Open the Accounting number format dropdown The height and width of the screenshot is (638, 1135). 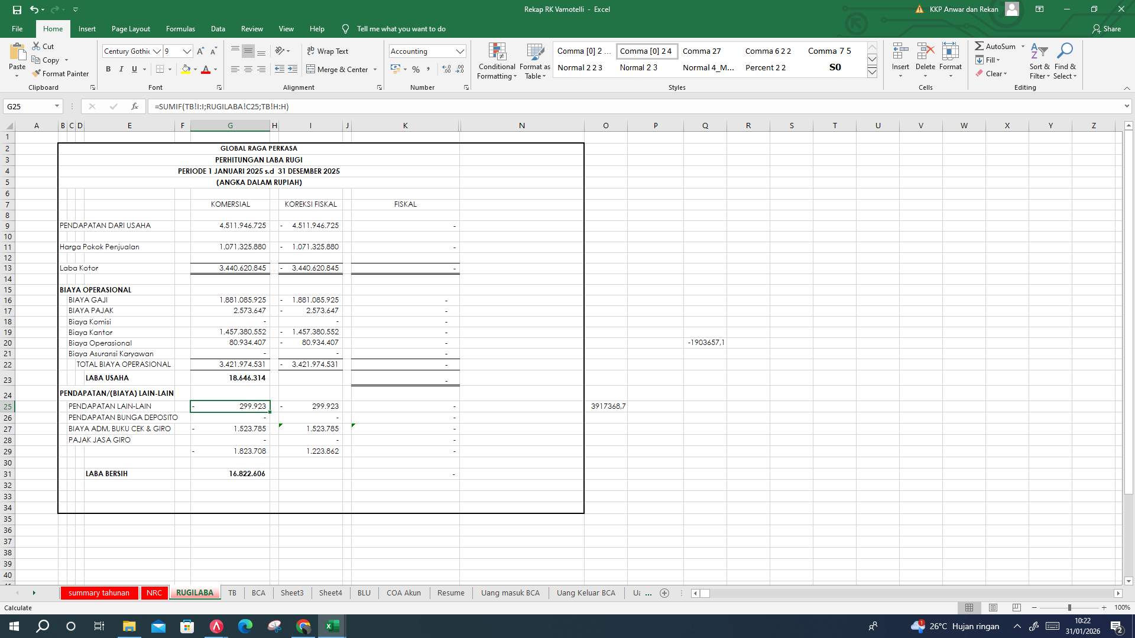(461, 51)
